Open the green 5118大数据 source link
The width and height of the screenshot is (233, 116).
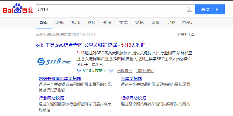click(92, 71)
